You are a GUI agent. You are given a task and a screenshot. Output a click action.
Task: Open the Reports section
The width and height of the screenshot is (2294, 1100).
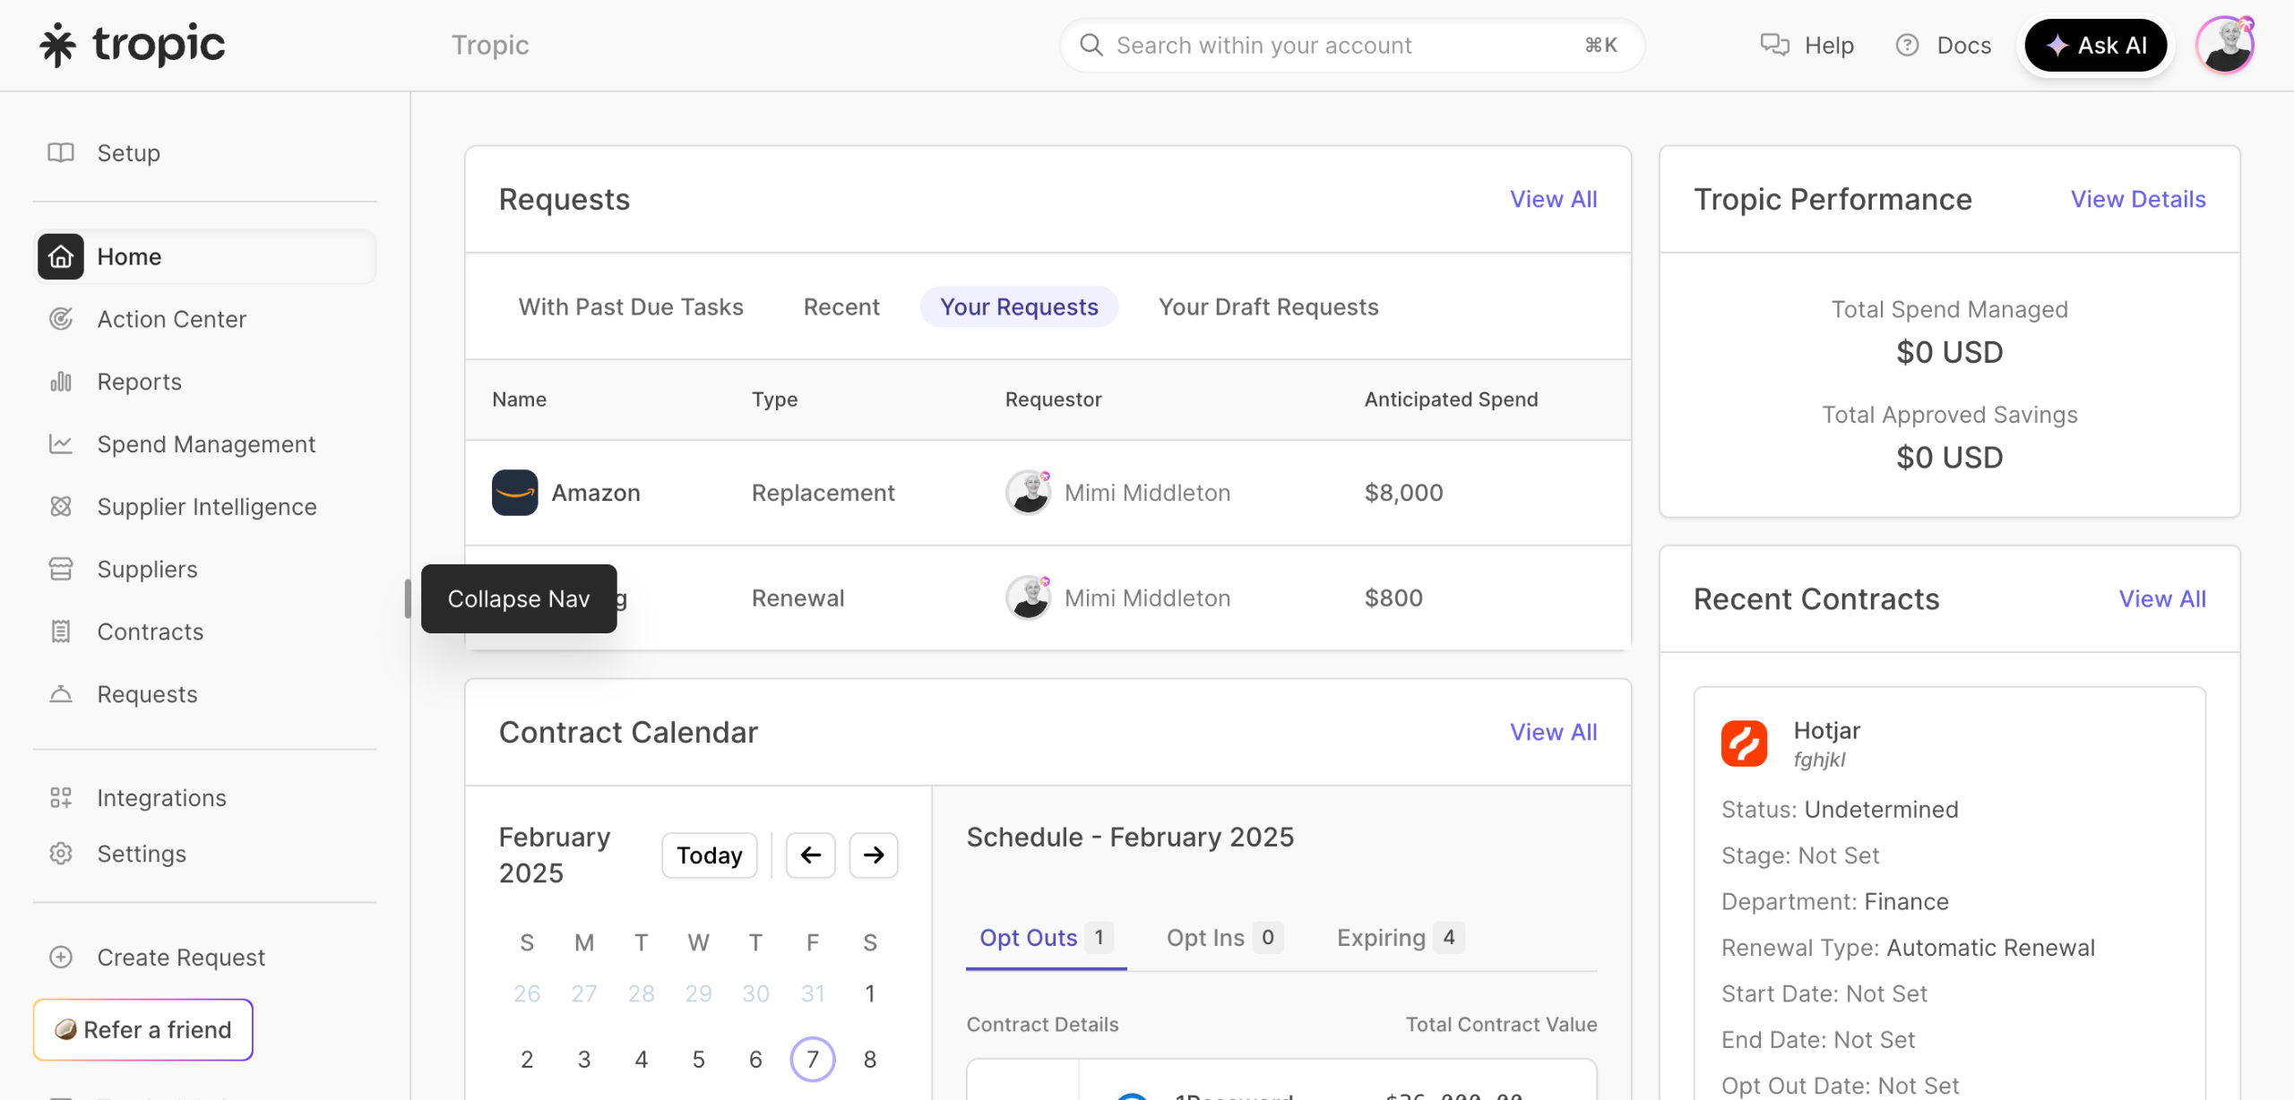point(139,382)
